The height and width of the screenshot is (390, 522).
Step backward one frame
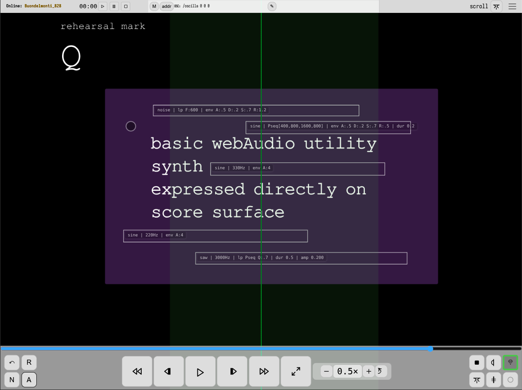point(168,372)
